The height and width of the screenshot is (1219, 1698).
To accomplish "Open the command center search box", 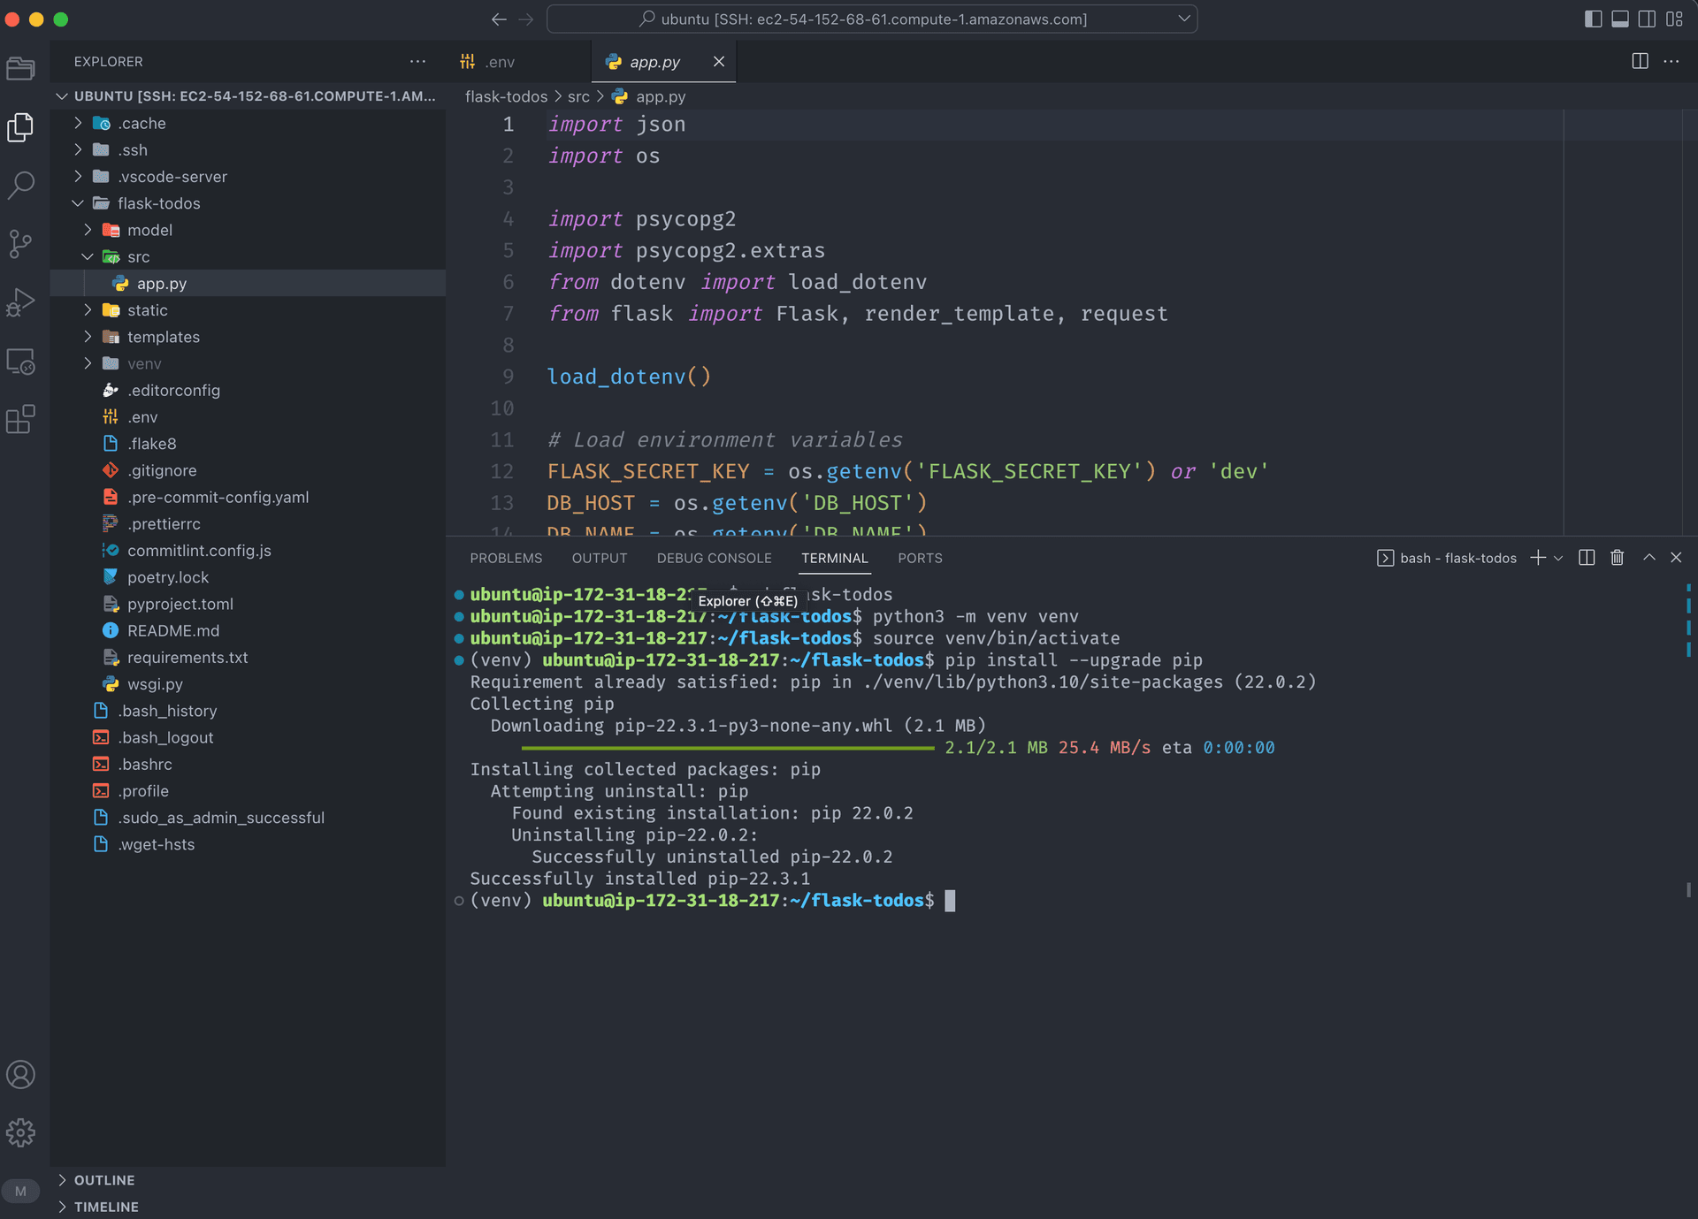I will 872,19.
